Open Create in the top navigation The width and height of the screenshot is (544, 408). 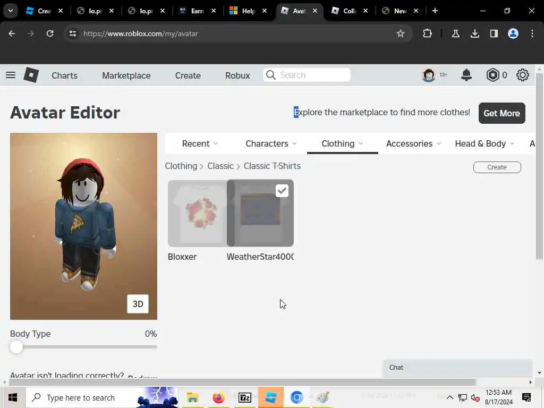[188, 75]
